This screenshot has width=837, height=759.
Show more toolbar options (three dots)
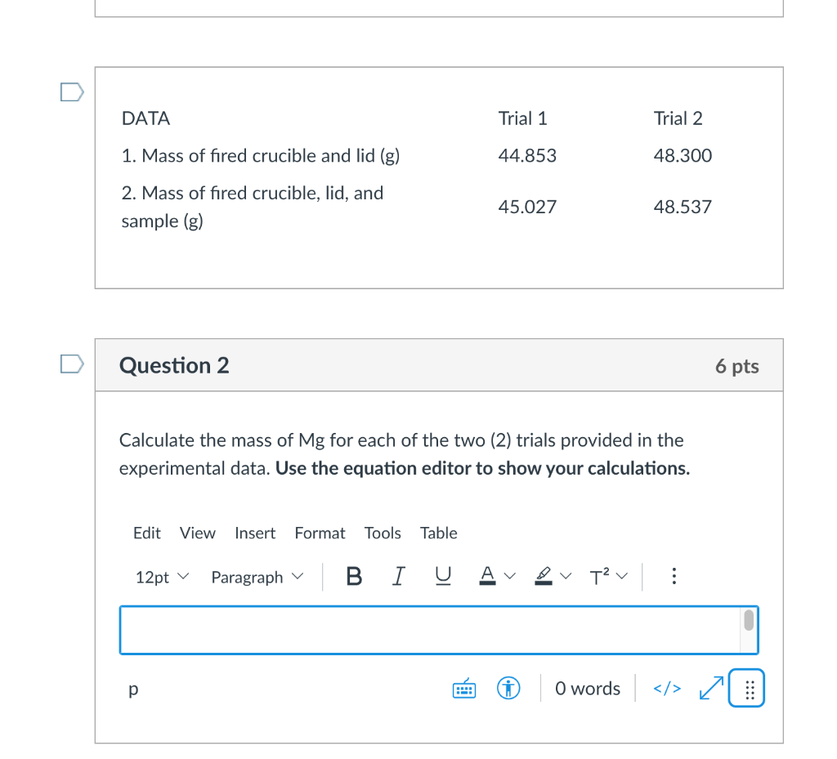(674, 576)
